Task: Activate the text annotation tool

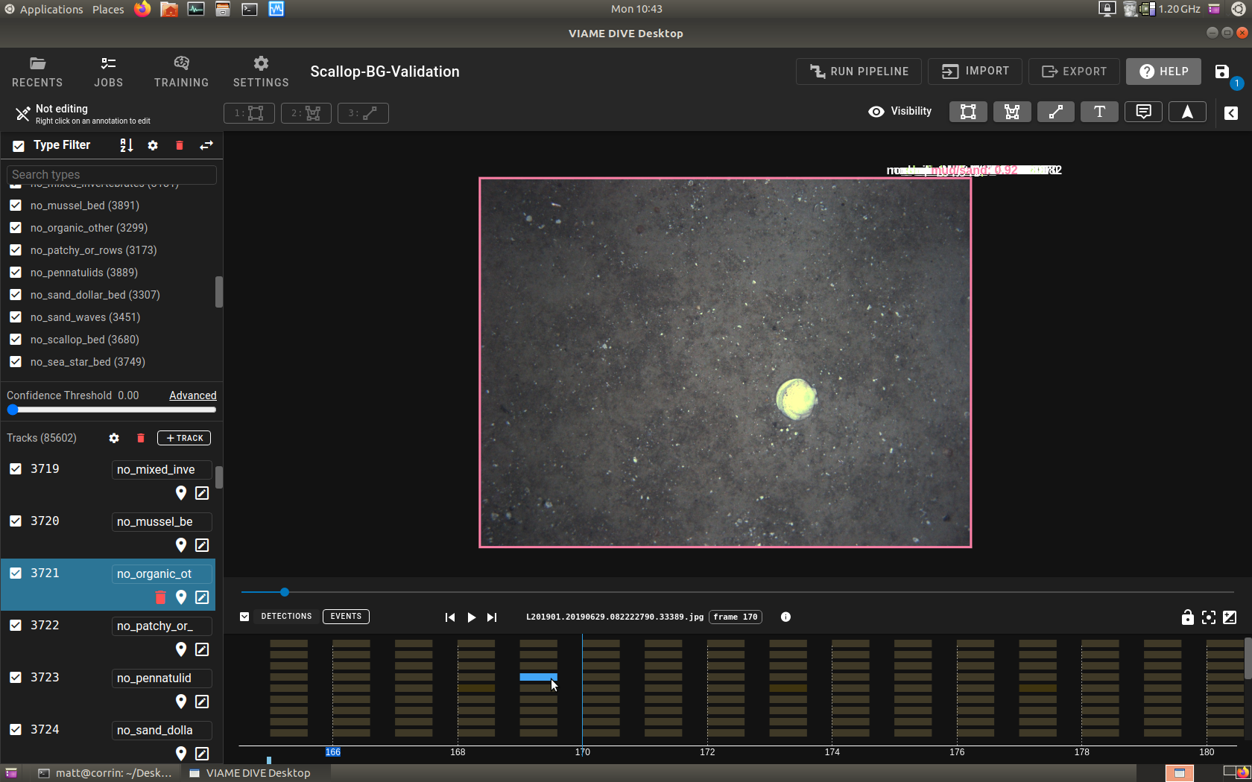Action: click(1099, 112)
